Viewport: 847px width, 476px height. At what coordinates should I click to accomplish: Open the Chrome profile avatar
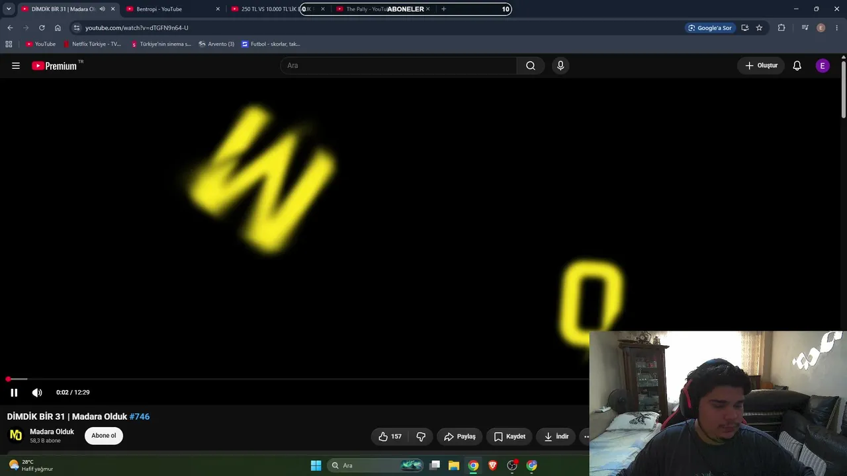[x=821, y=28]
